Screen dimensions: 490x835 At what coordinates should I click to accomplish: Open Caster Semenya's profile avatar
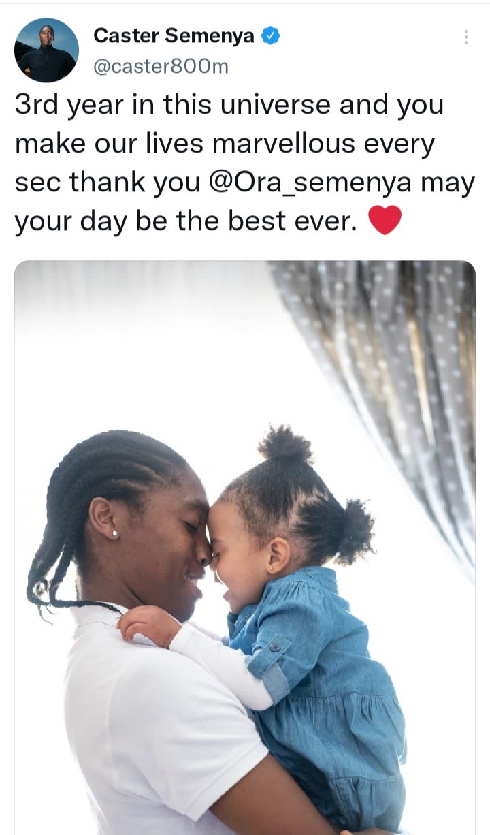[x=46, y=50]
